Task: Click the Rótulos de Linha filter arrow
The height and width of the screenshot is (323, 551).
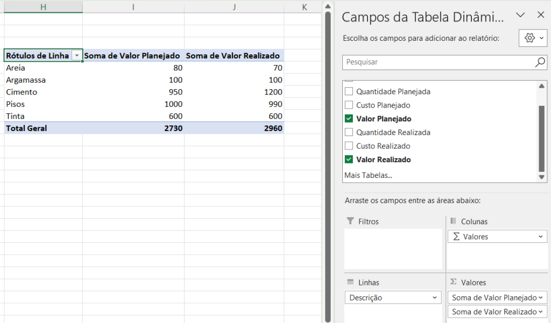Action: (x=76, y=55)
